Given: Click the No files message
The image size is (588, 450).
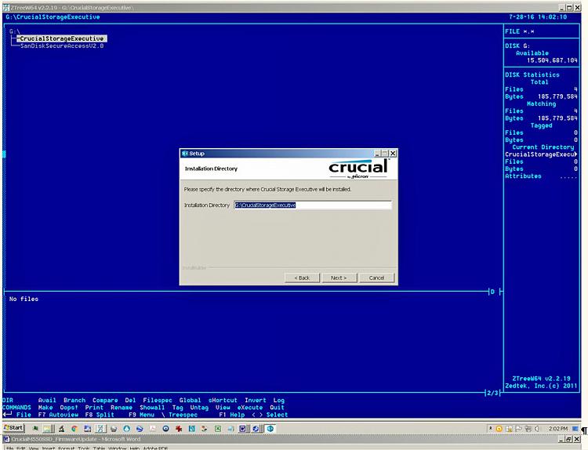Looking at the screenshot, I should pyautogui.click(x=24, y=299).
